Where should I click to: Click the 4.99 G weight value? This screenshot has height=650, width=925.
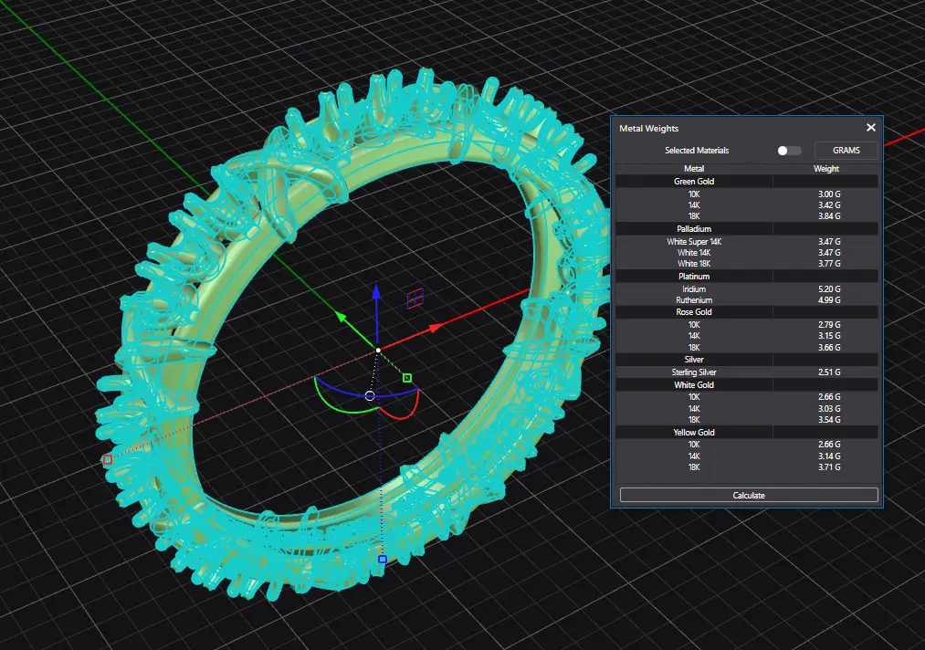pos(829,300)
